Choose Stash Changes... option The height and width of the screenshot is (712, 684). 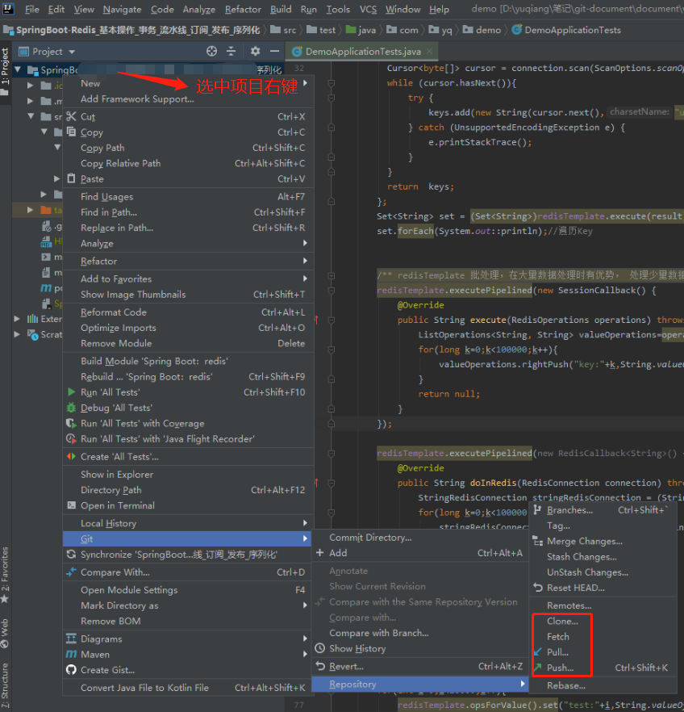click(x=603, y=557)
